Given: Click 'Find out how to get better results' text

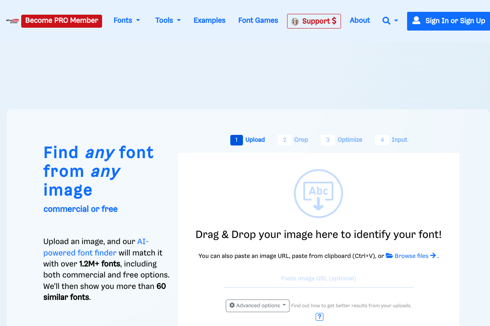Looking at the screenshot, I should point(351,306).
